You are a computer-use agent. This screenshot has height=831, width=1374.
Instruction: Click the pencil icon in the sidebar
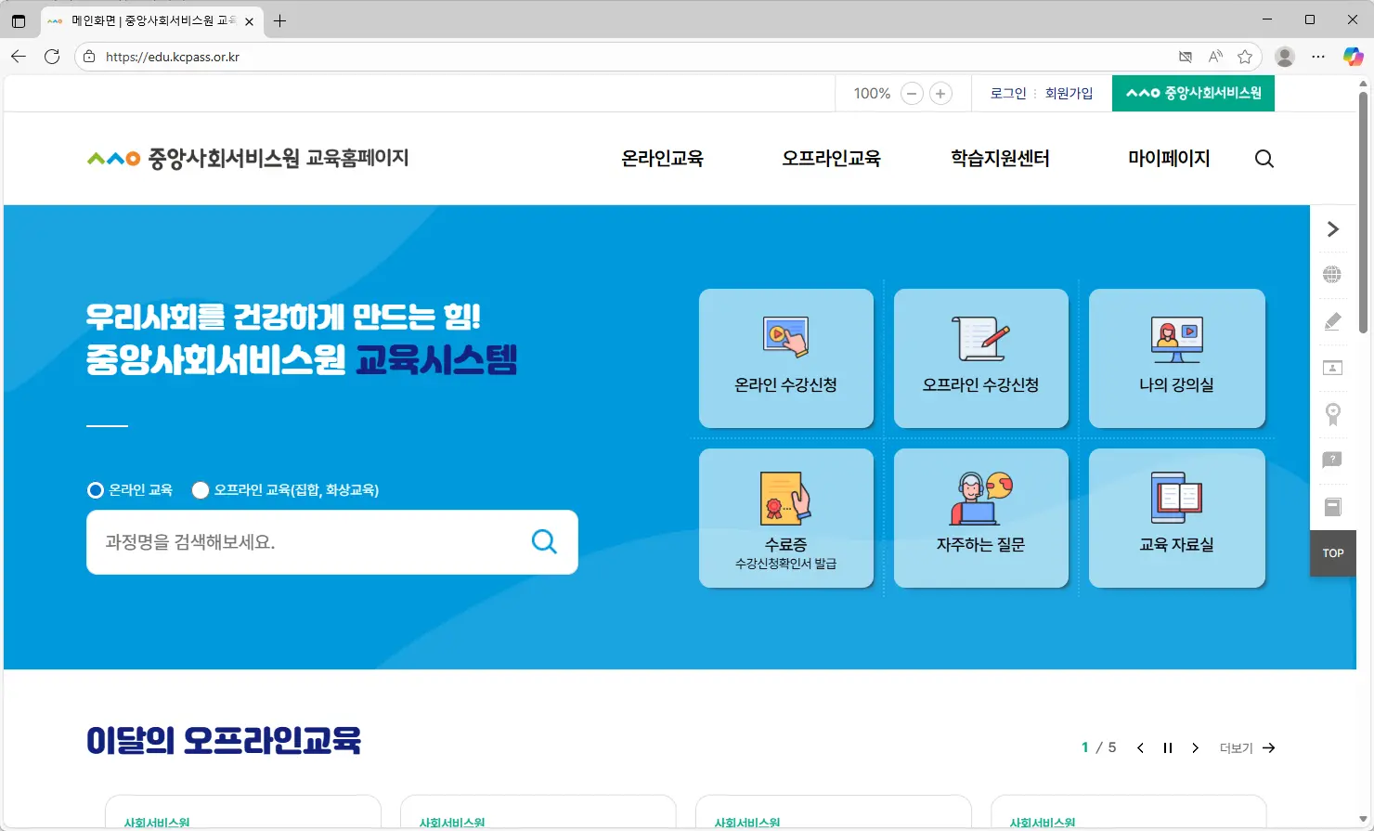(1332, 320)
